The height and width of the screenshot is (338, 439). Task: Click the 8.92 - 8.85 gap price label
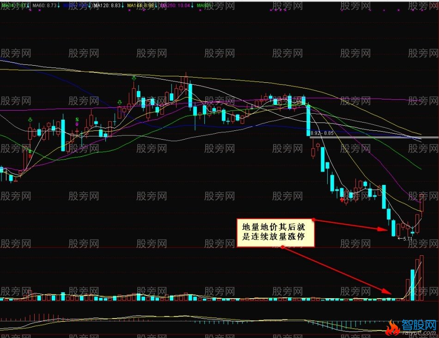[322, 133]
